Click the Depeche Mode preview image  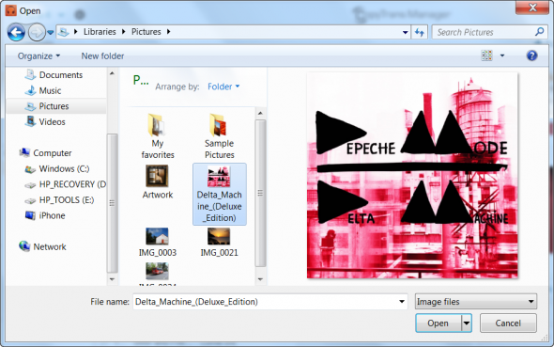point(412,175)
